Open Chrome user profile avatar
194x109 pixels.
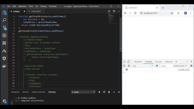186,13
